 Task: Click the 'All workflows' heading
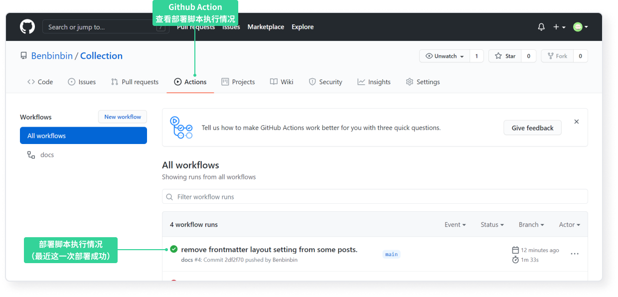point(190,165)
